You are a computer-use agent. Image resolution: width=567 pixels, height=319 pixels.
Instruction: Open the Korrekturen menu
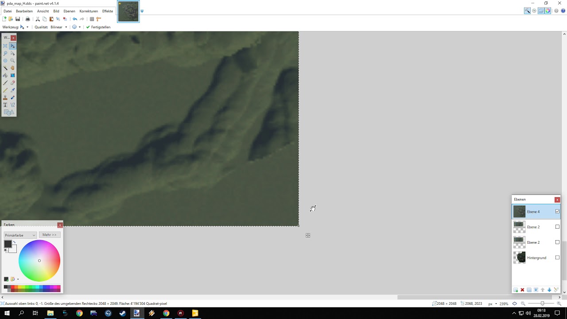(89, 11)
